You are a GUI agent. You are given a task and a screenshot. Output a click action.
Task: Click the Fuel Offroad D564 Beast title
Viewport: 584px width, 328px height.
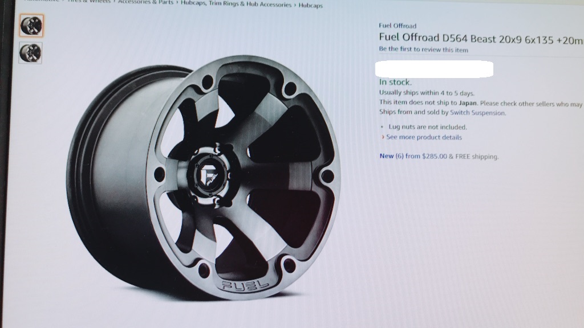tap(481, 39)
